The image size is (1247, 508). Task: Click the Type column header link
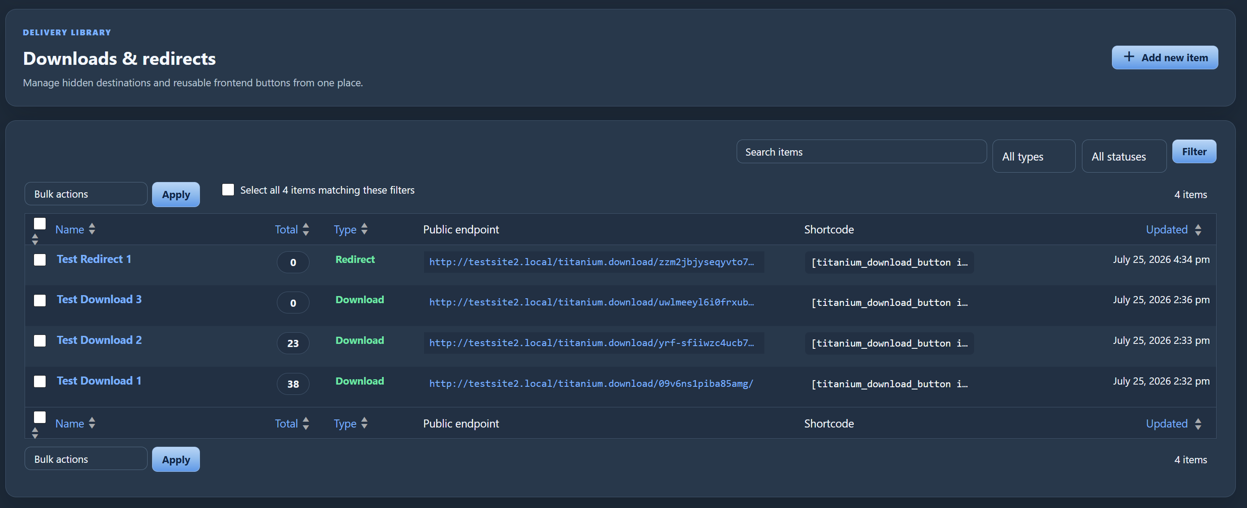[345, 229]
